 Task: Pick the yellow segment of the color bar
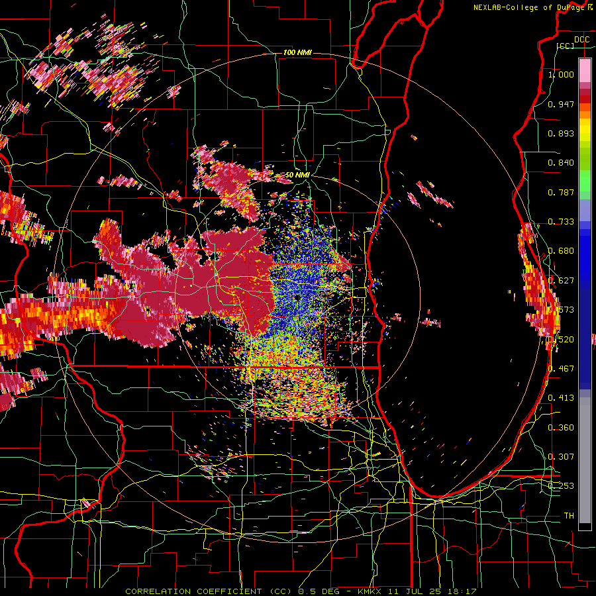[585, 130]
